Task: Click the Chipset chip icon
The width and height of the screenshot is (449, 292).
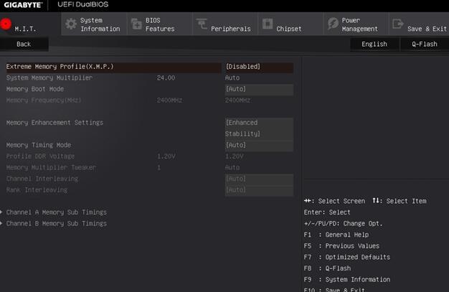Action: [266, 24]
